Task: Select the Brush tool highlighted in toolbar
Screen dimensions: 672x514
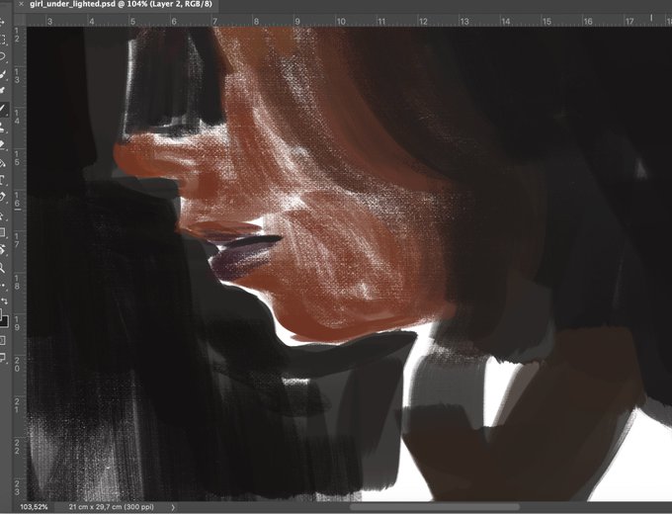Action: pyautogui.click(x=3, y=109)
